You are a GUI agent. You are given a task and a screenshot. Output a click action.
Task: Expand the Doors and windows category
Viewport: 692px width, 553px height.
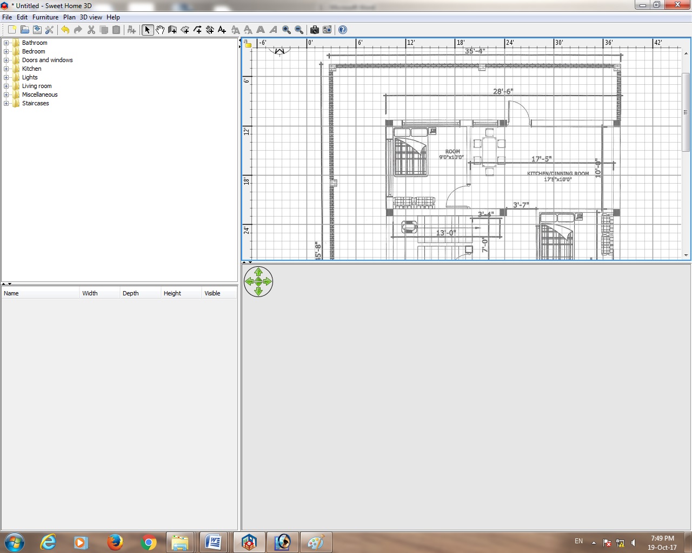[x=6, y=60]
